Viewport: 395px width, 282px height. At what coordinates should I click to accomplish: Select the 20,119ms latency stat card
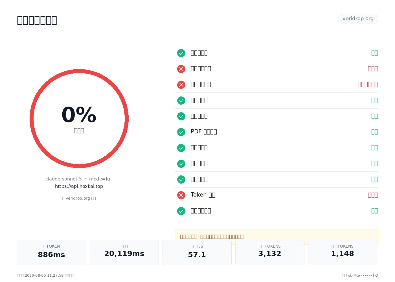pyautogui.click(x=124, y=252)
